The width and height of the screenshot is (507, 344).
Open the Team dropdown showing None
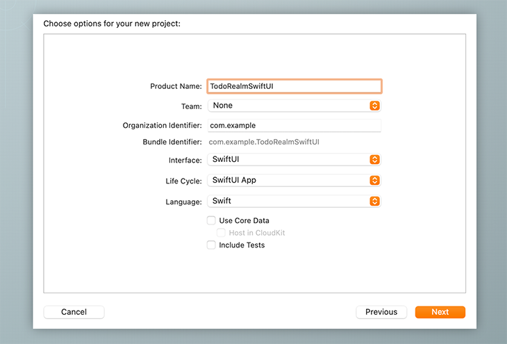point(288,106)
